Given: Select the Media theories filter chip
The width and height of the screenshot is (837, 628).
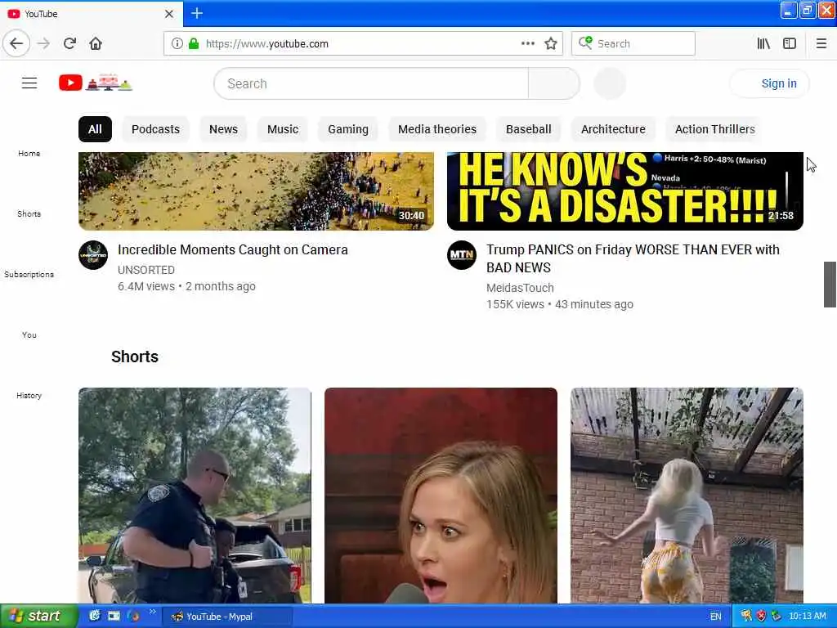Looking at the screenshot, I should click(x=437, y=129).
